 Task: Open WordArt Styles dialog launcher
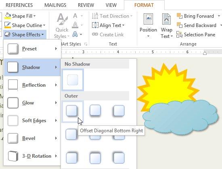[86, 44]
